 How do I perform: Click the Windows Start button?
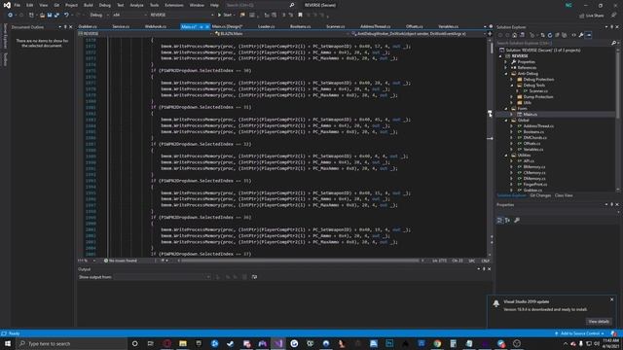coord(8,343)
